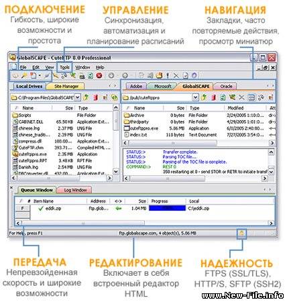
Task: Click the Delete X icon in main toolbar
Action: [176, 76]
